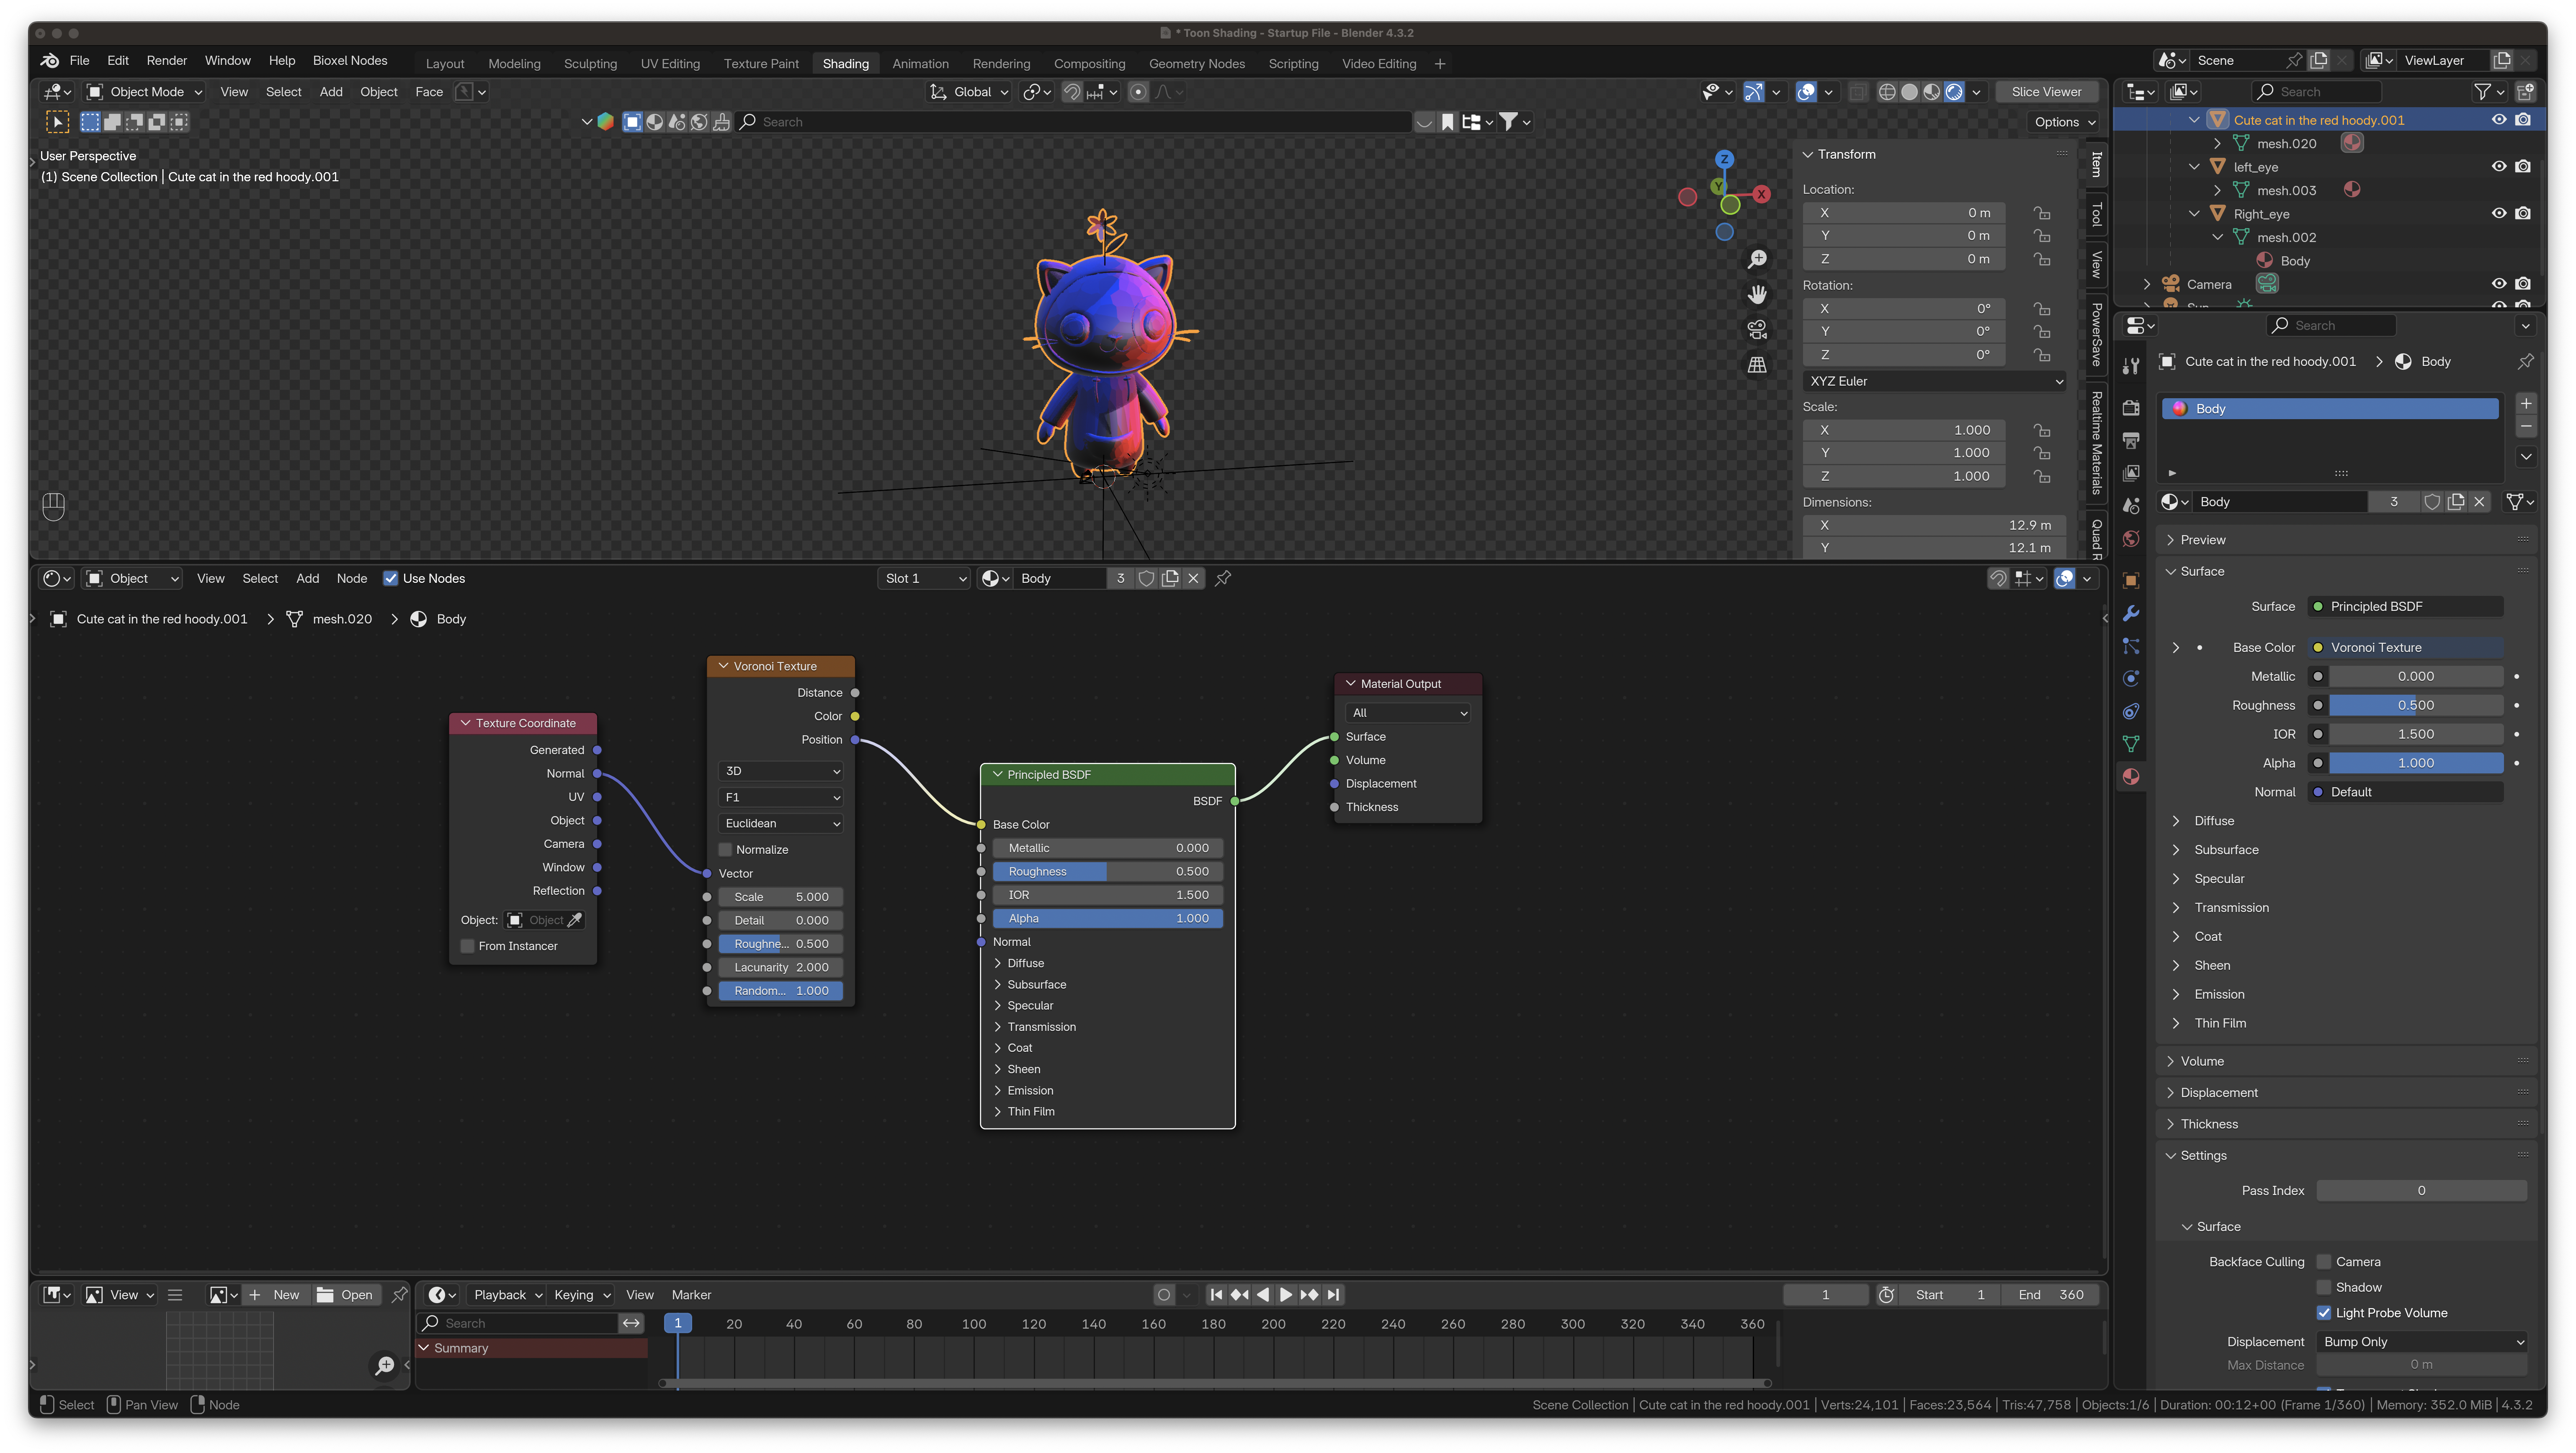Toggle Right_eye visibility eye icon
Screen dimensions: 2576x1453
[x=2499, y=214]
